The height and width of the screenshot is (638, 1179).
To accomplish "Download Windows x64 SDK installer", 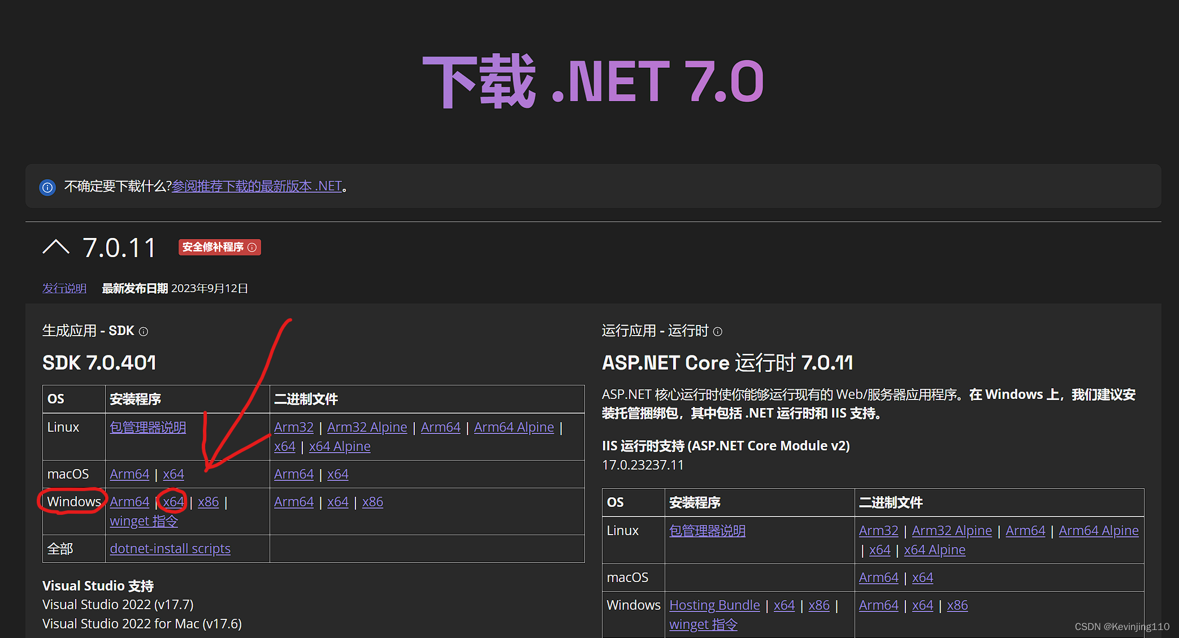I will click(x=174, y=502).
